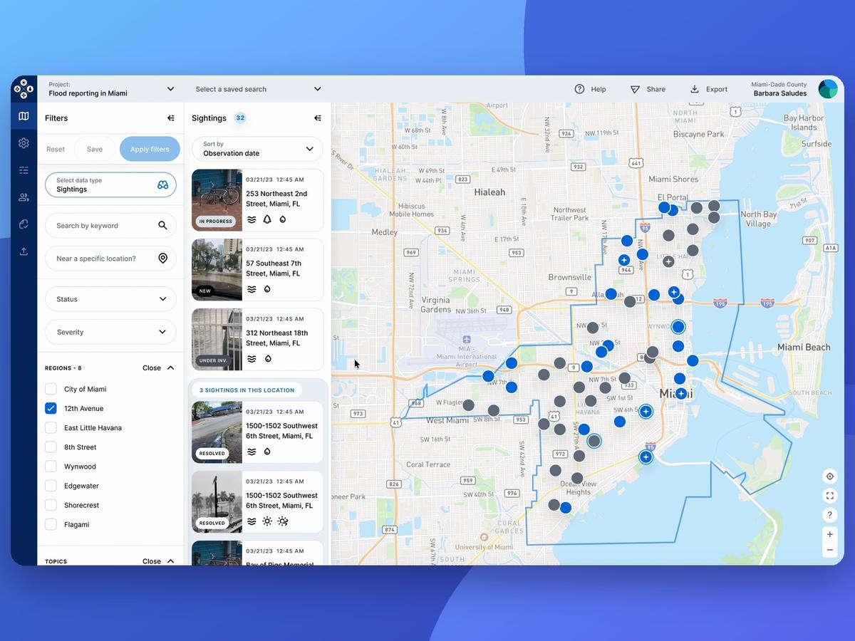The image size is (855, 641).
Task: Open settings gear in sidebar
Action: pyautogui.click(x=24, y=143)
